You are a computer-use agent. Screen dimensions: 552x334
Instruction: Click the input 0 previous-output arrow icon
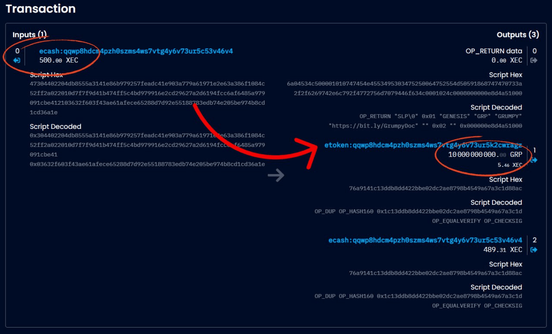[x=17, y=60]
